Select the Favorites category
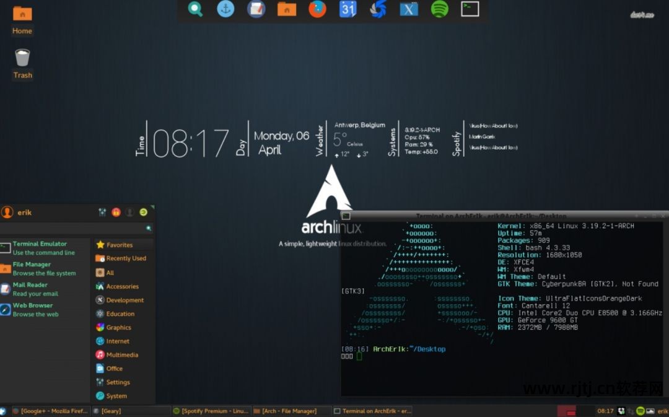The image size is (669, 417). tap(124, 245)
